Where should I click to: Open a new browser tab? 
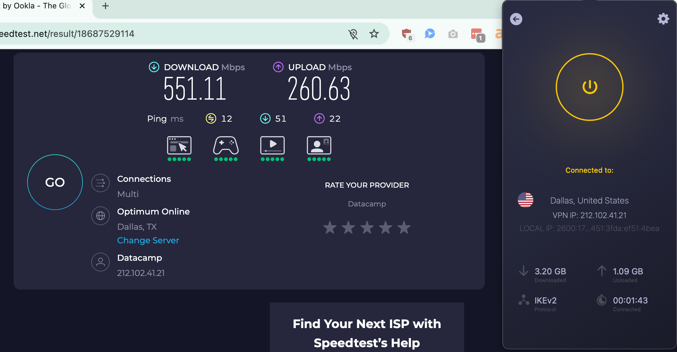click(105, 5)
